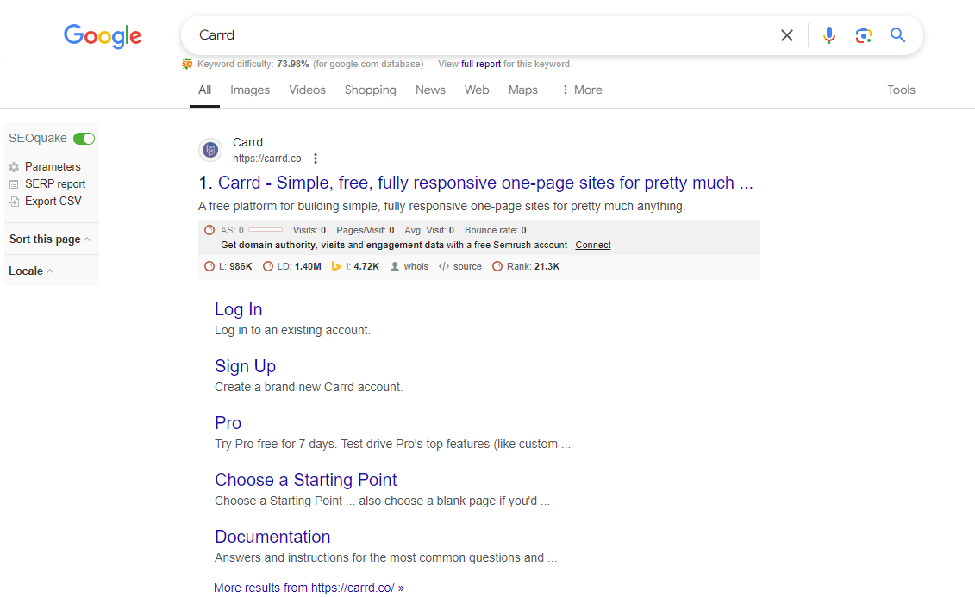The image size is (975, 597).
Task: Open Google Lens image search
Action: pos(863,35)
